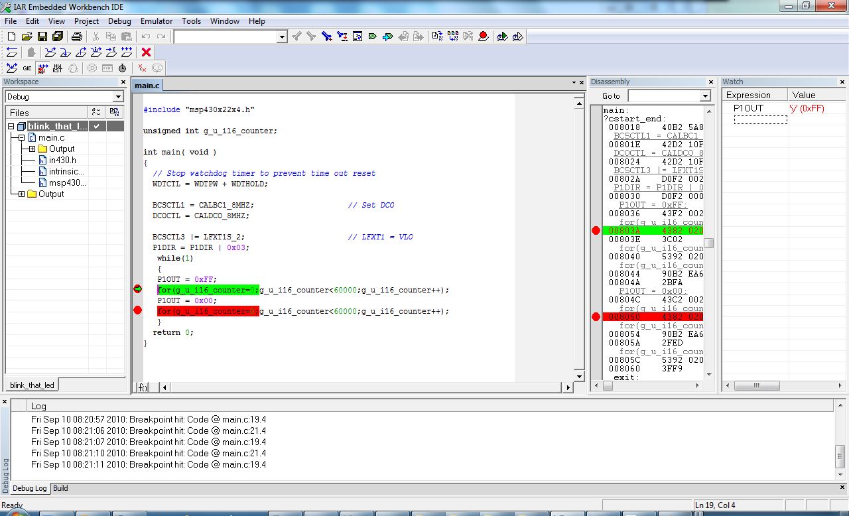
Task: Stop debugging with the red X icon
Action: 147,52
